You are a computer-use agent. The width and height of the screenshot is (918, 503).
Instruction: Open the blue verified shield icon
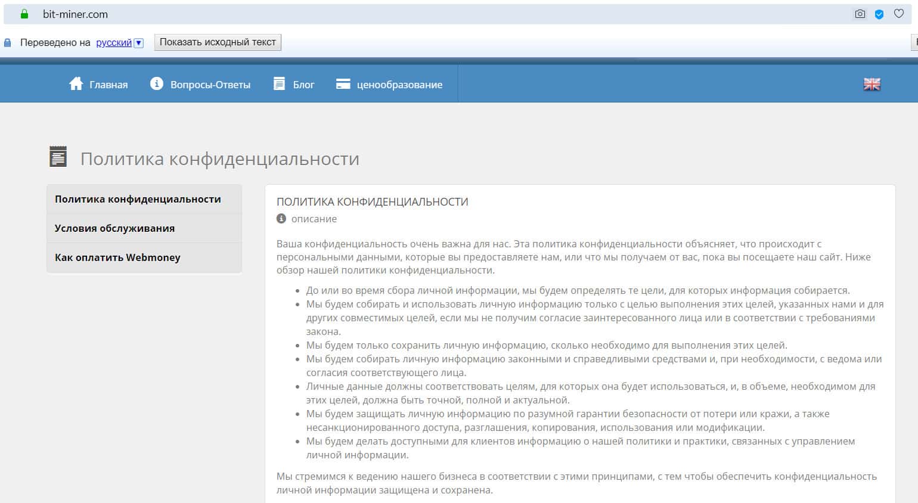click(x=879, y=14)
